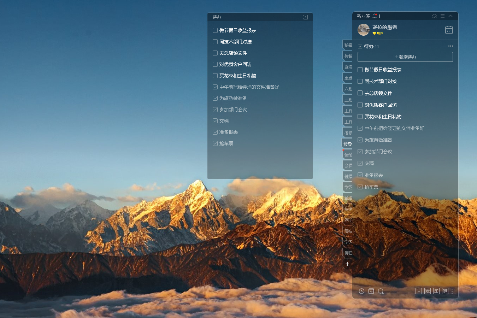Check 对优质客户回访 in floating 待办 window

[215, 64]
